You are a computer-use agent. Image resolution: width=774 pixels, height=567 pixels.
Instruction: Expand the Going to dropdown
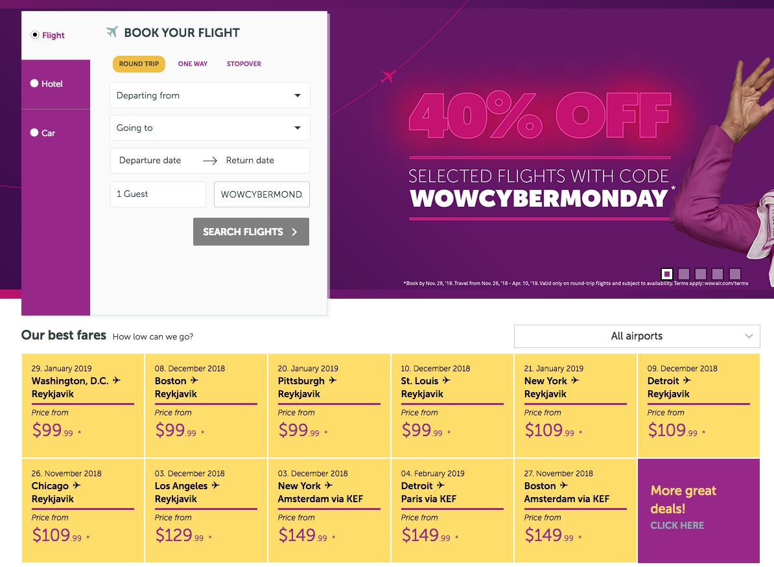pos(209,128)
